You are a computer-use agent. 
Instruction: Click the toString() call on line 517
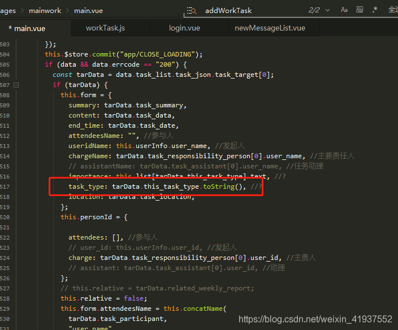point(223,186)
